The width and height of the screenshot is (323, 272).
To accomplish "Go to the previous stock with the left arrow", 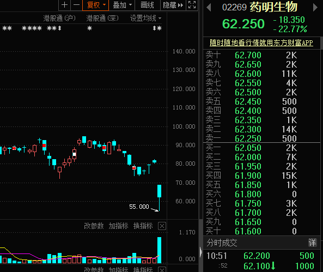I will pos(209,8).
